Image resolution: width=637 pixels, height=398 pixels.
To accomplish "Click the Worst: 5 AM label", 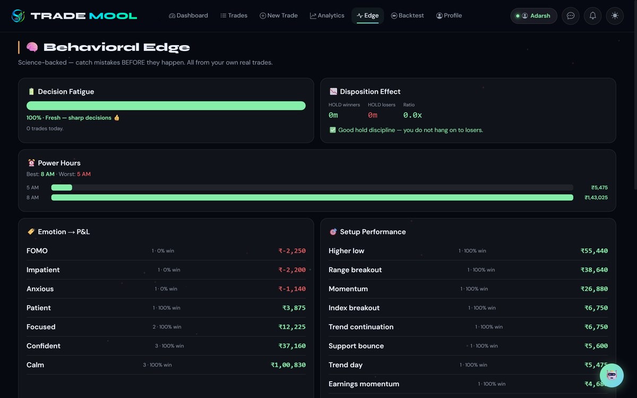I will pos(75,174).
